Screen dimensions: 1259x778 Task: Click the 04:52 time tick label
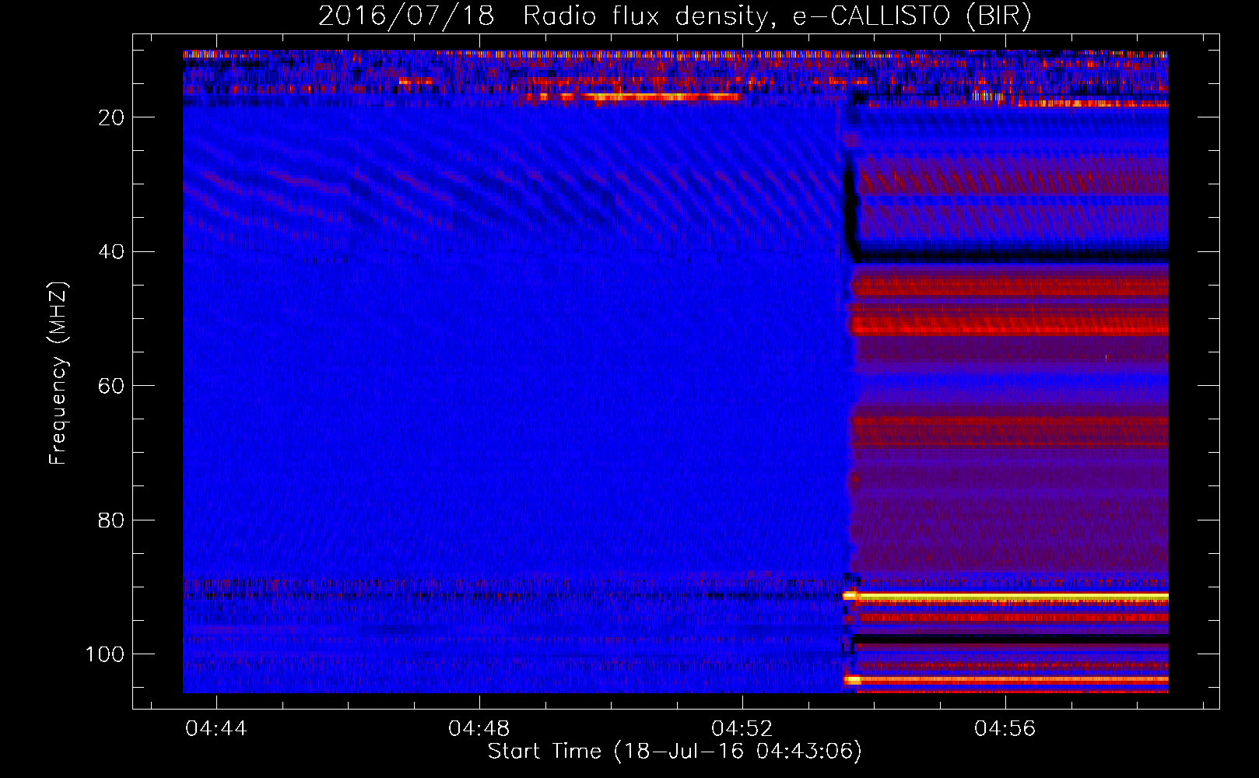coord(742,729)
